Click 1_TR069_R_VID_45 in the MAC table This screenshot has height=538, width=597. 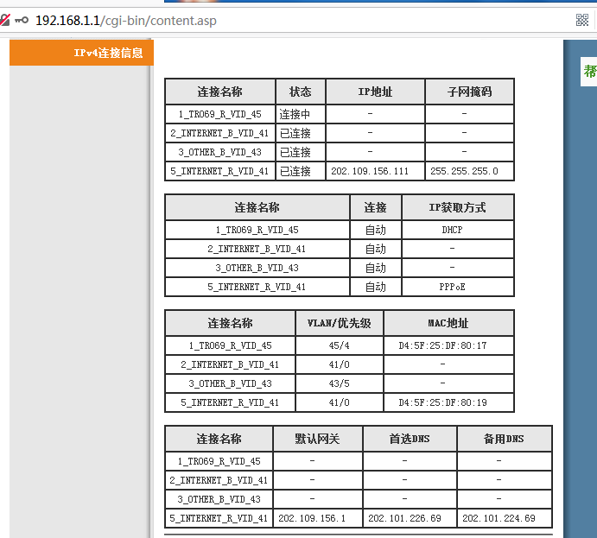(x=231, y=345)
